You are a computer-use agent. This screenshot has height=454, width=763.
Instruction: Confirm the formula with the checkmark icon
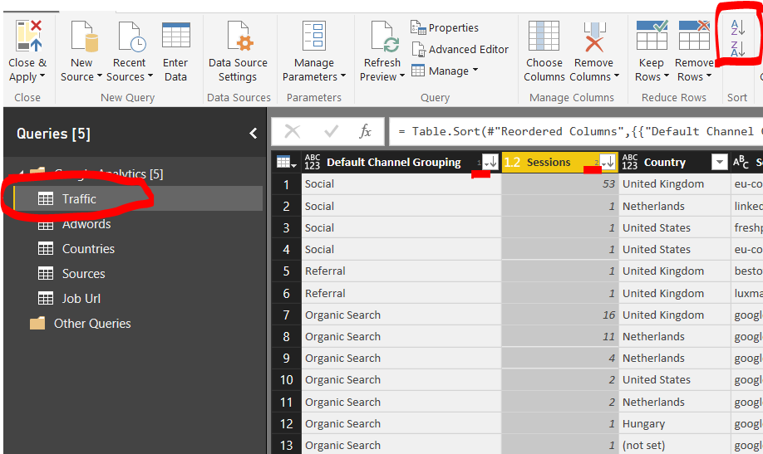(332, 131)
